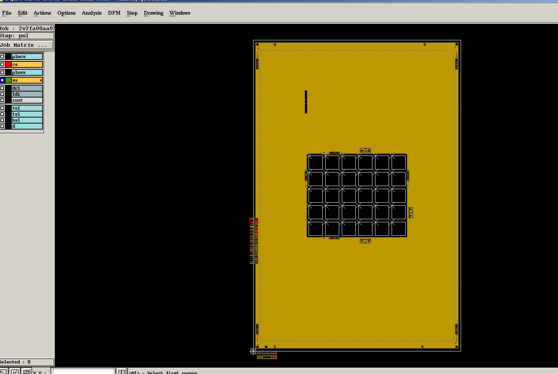The width and height of the screenshot is (558, 374).
Task: Click the black vertical bar on the panel
Action: (306, 102)
